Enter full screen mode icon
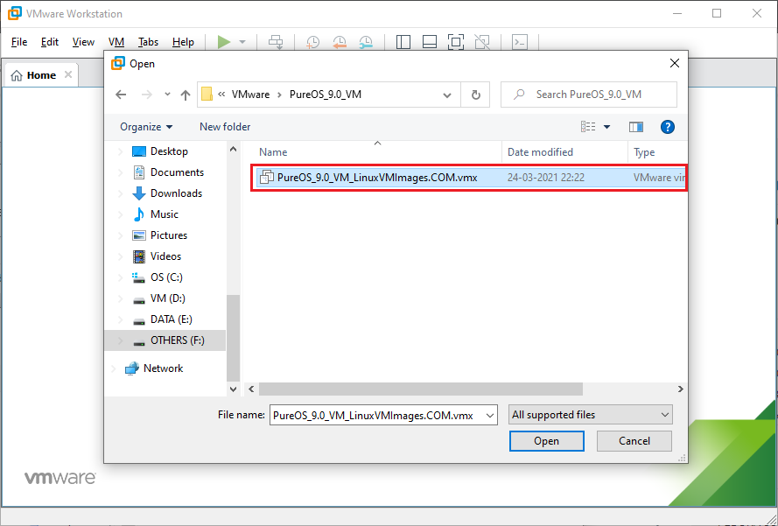 pyautogui.click(x=455, y=42)
